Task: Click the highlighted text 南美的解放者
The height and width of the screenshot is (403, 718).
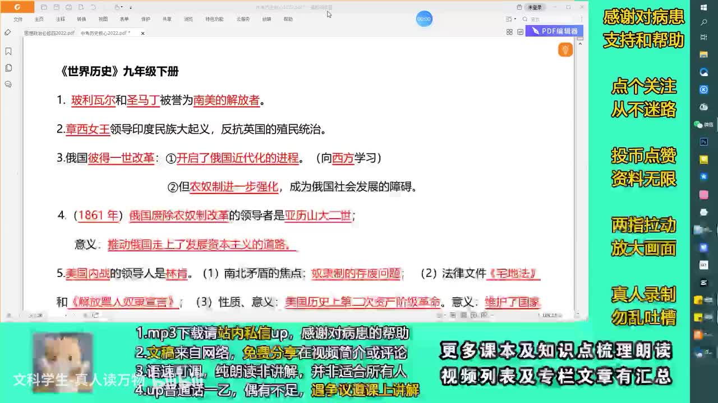Action: coord(227,100)
